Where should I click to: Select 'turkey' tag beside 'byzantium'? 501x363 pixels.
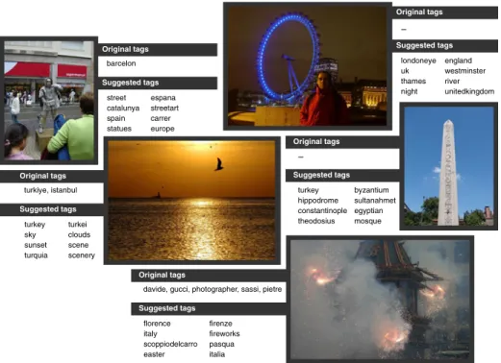309,190
